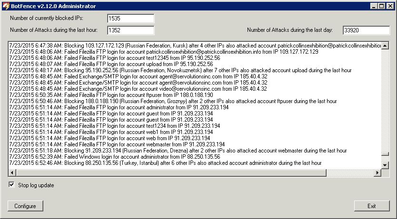
Task: Select failed Windows login for administrator line
Action: [x=115, y=157]
